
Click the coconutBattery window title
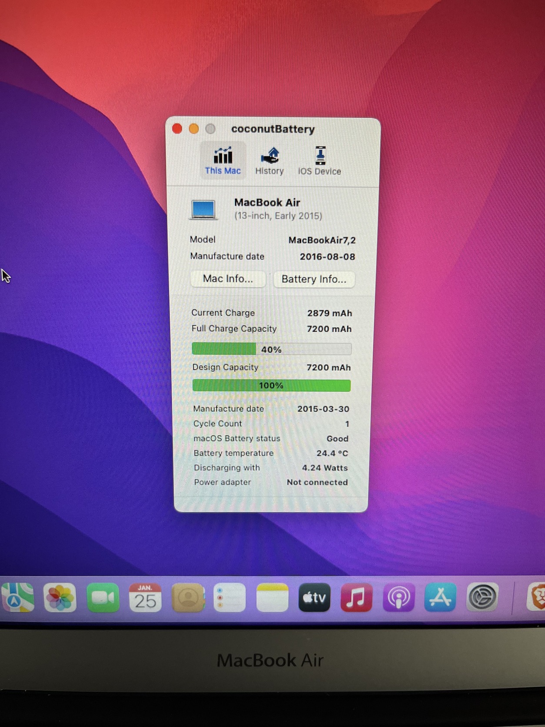pyautogui.click(x=273, y=129)
